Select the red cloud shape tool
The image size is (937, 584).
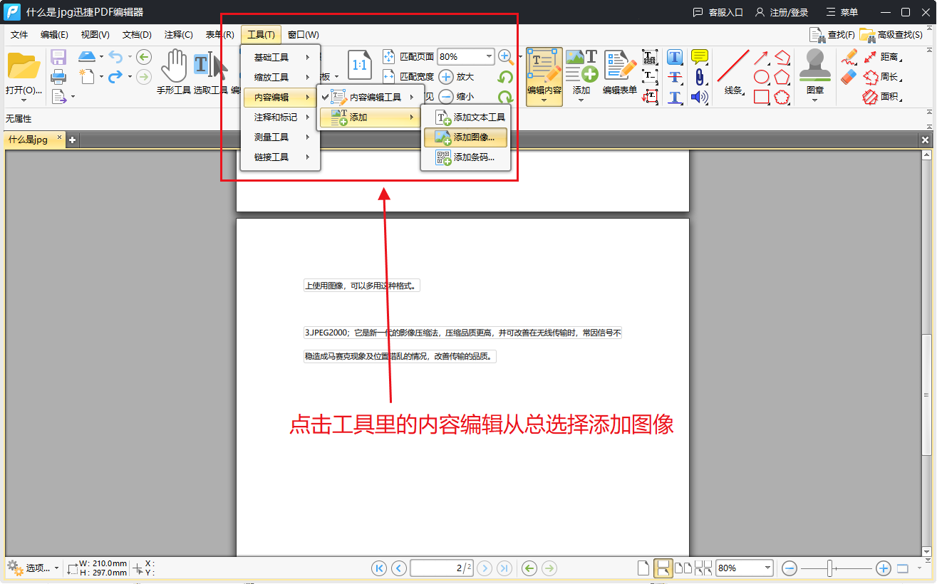782,97
